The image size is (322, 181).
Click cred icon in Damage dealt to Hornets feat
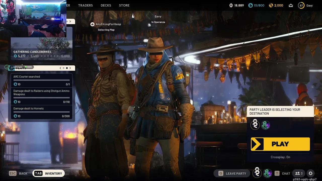coord(15,116)
